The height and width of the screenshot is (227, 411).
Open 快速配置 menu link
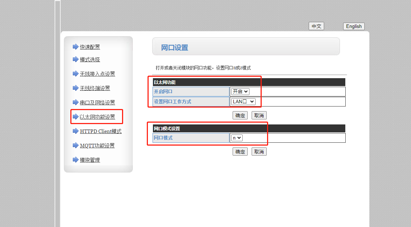90,47
